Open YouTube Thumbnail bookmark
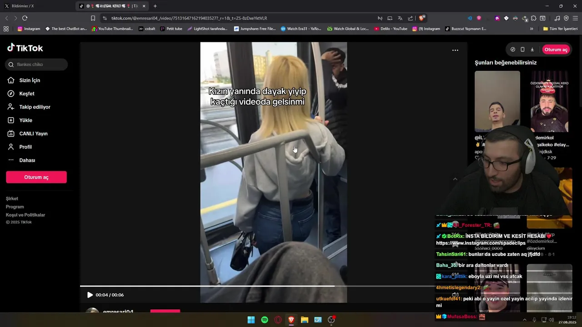 (x=112, y=29)
